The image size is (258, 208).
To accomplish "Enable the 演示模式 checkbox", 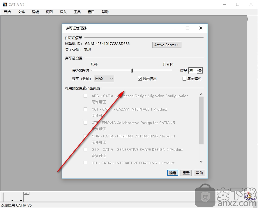I will pos(184,79).
